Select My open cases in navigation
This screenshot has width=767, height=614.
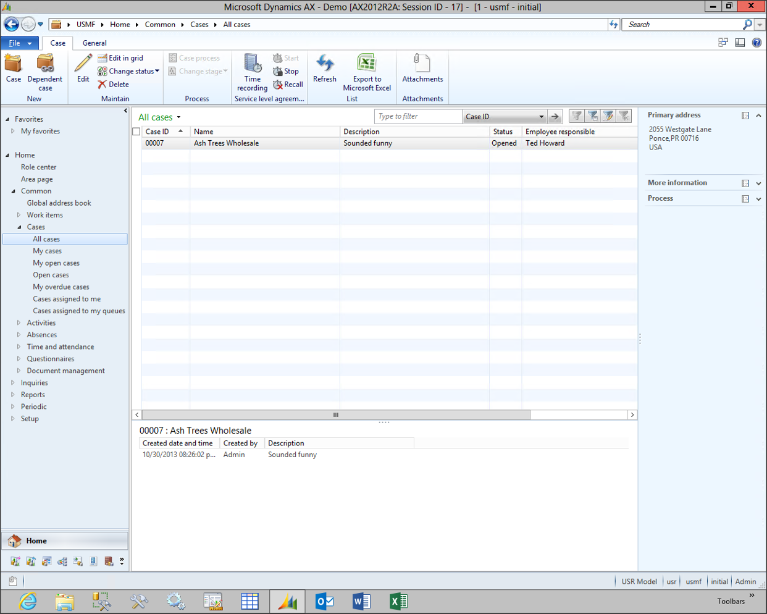[56, 263]
